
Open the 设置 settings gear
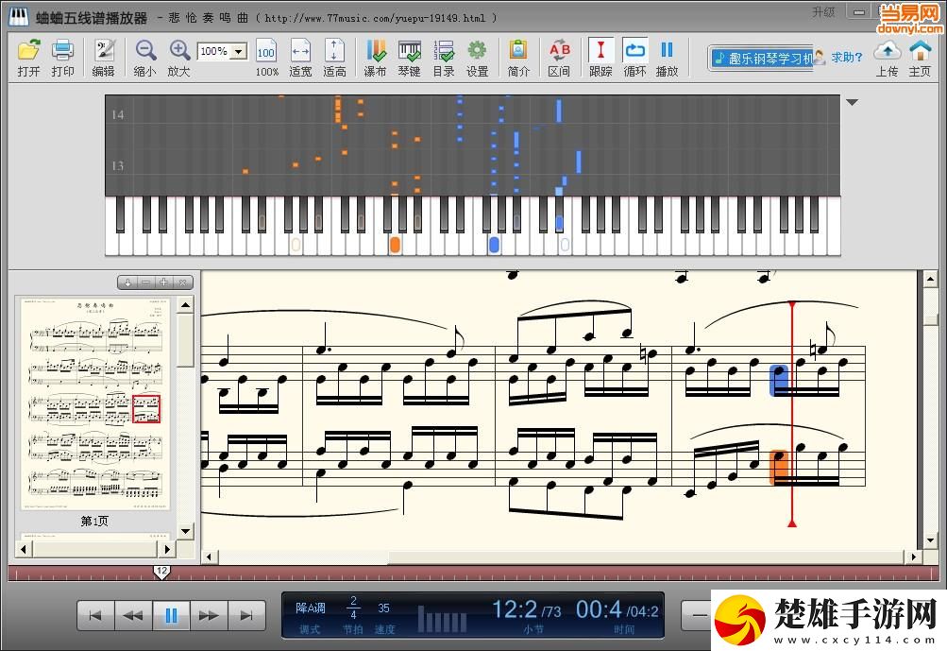click(477, 58)
